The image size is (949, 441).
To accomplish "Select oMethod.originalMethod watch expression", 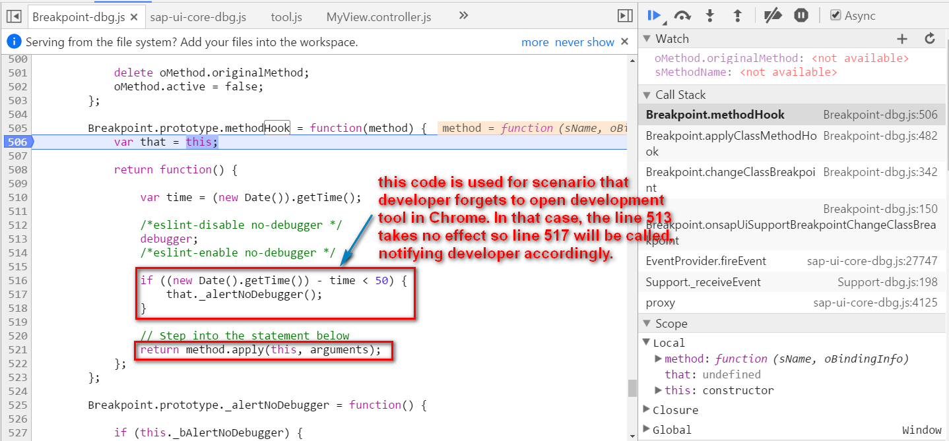I will [x=782, y=58].
